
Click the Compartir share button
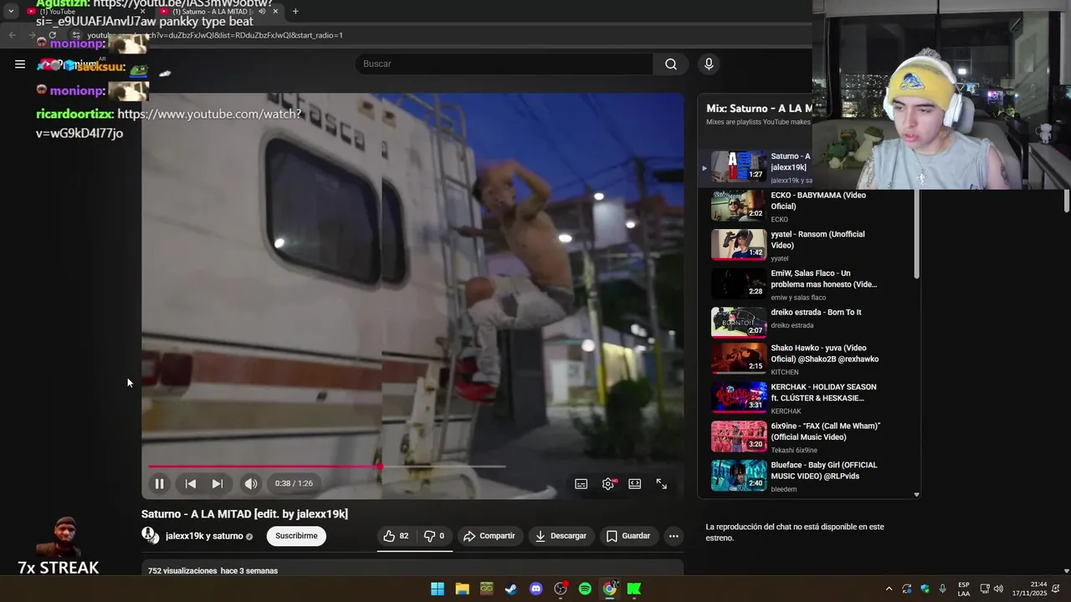click(x=489, y=536)
